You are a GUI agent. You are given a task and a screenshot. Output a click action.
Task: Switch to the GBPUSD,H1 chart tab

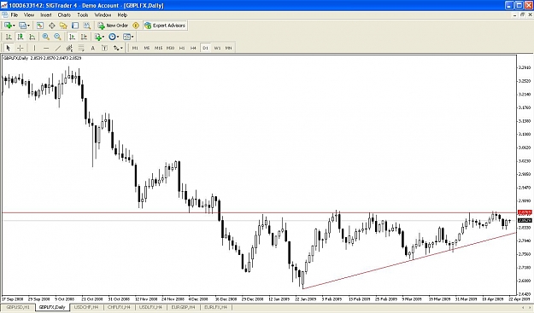click(18, 307)
